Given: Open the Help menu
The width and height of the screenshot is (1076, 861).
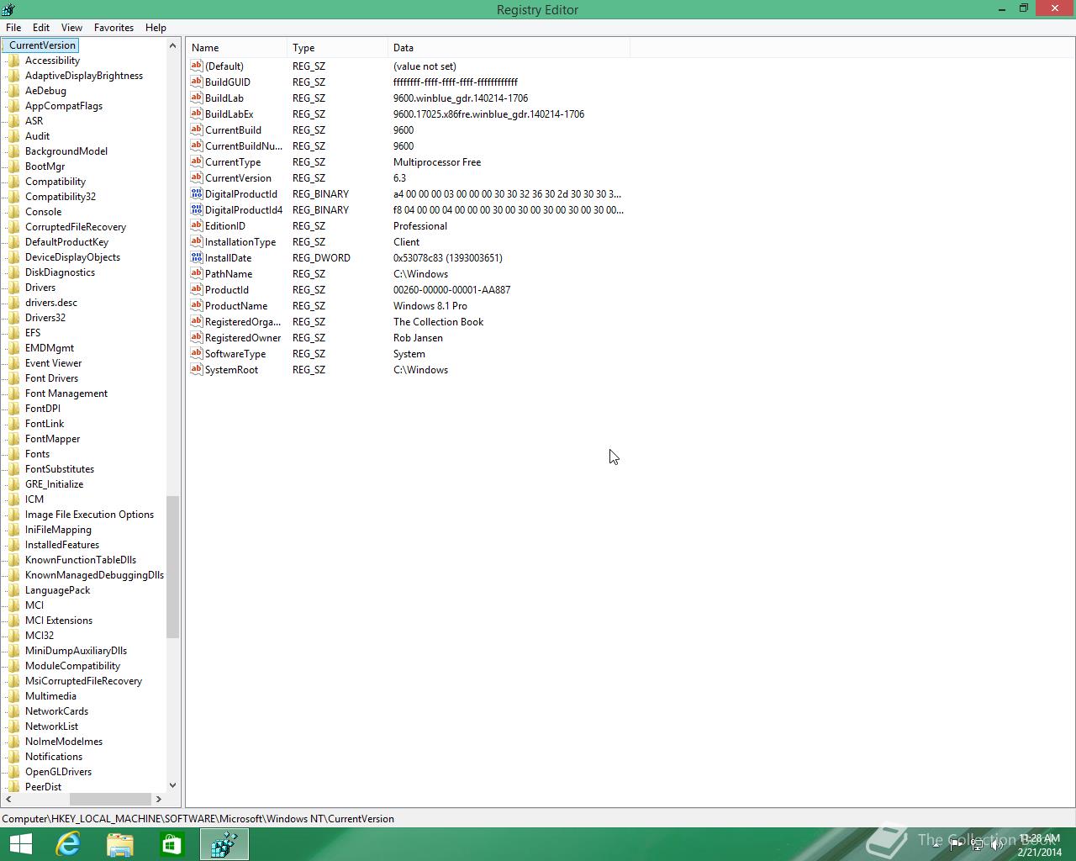Looking at the screenshot, I should 156,28.
